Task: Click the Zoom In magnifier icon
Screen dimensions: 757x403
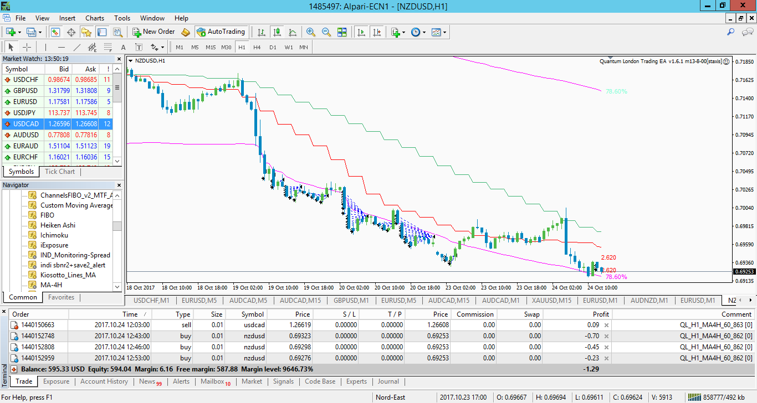Action: (311, 32)
